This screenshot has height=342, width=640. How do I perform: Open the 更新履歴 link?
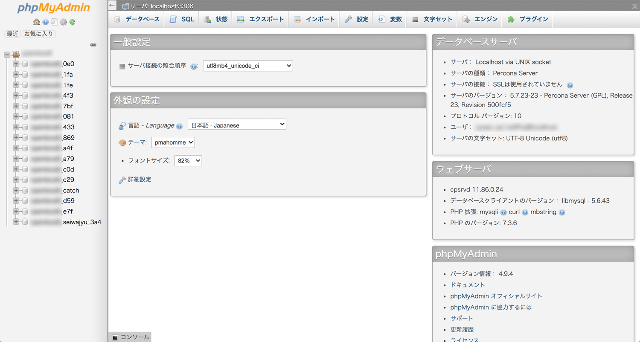tap(462, 329)
